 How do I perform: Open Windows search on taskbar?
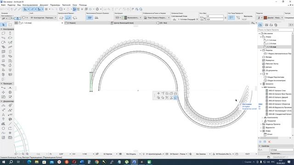click(x=11, y=162)
